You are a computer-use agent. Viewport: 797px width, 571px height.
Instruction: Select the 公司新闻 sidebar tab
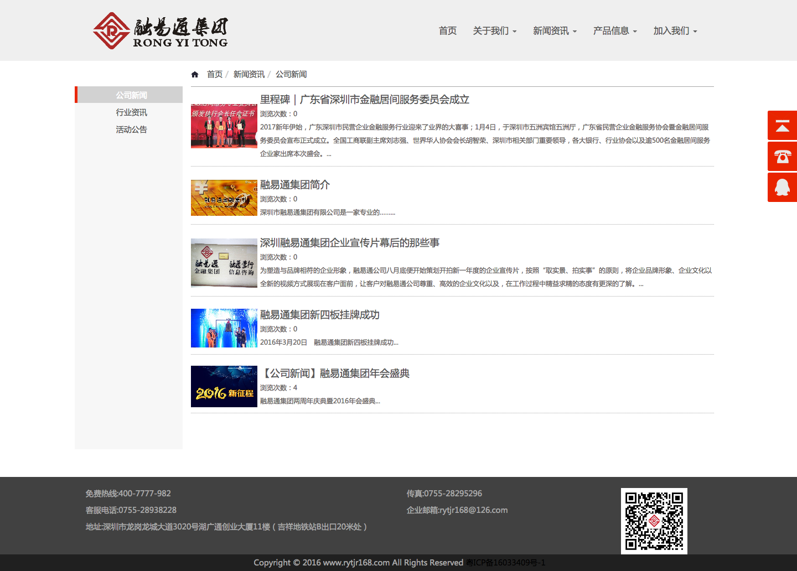[130, 95]
